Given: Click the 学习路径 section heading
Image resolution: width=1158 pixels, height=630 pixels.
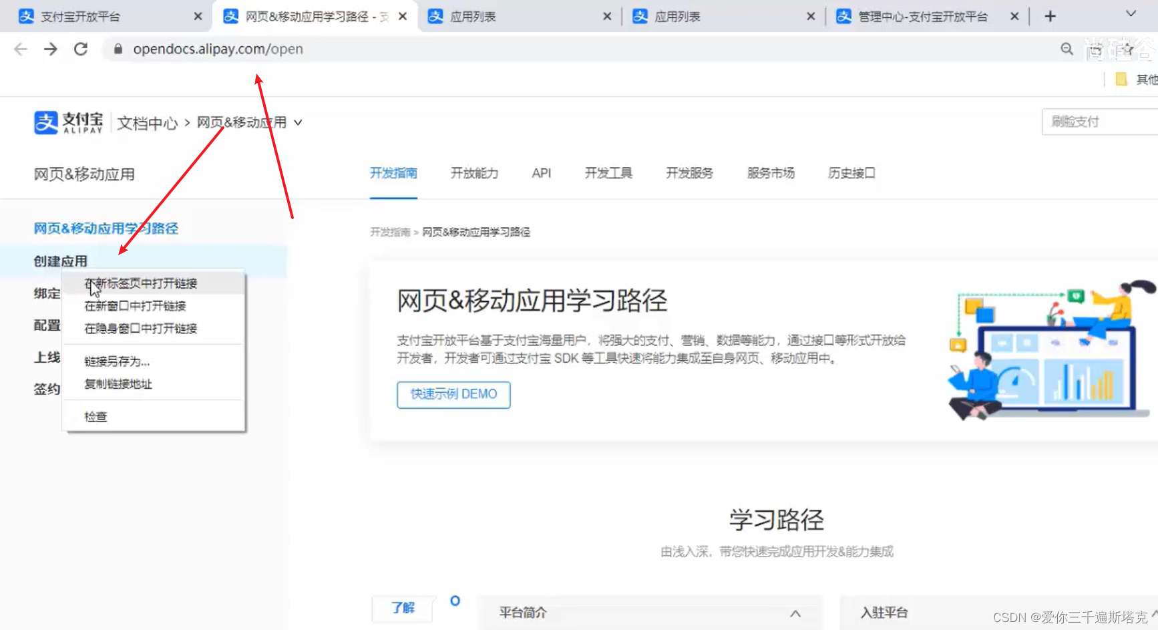Looking at the screenshot, I should [x=777, y=520].
